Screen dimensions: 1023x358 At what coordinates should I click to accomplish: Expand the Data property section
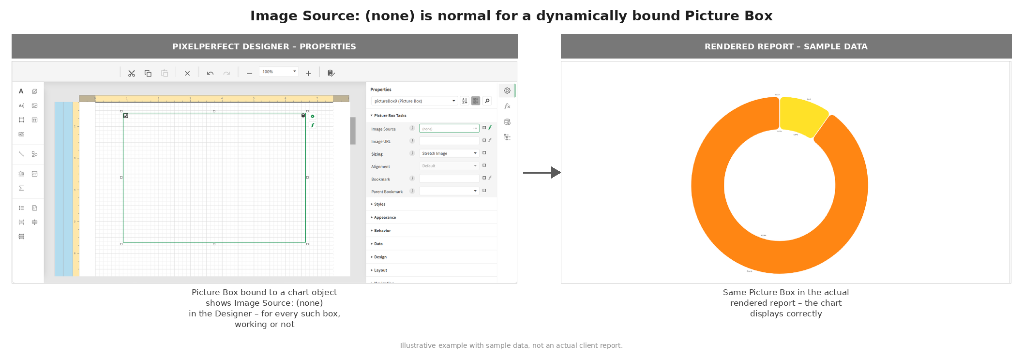pos(377,244)
